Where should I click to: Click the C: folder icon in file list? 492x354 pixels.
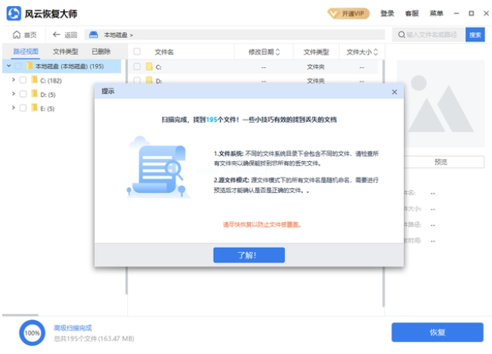[x=148, y=67]
